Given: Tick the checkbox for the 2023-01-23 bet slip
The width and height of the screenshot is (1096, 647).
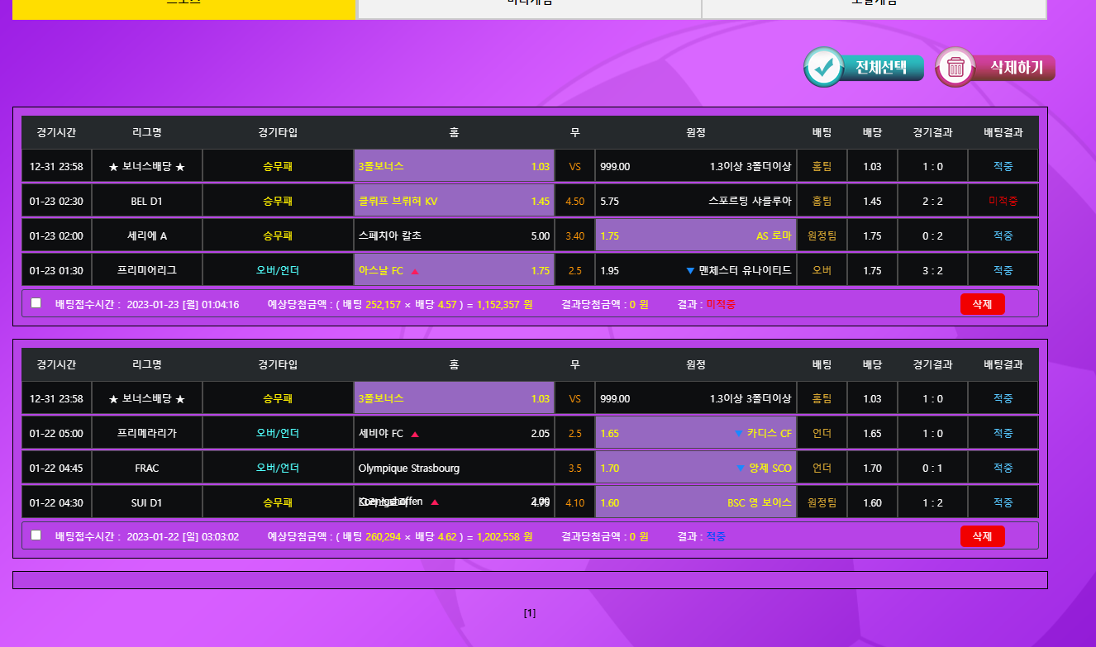Looking at the screenshot, I should (x=36, y=303).
